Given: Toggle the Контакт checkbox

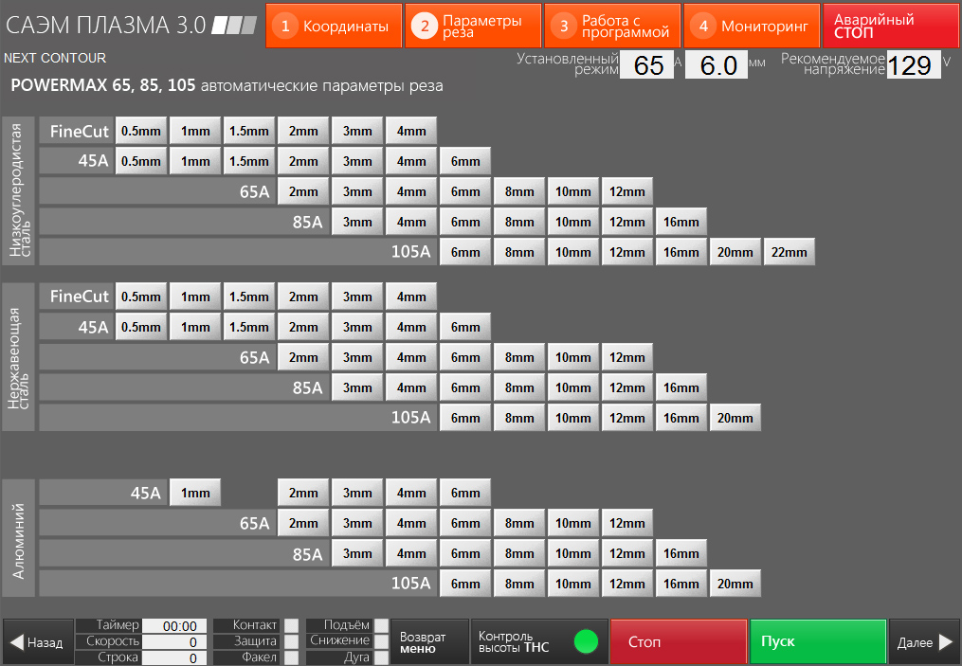Looking at the screenshot, I should pos(291,625).
